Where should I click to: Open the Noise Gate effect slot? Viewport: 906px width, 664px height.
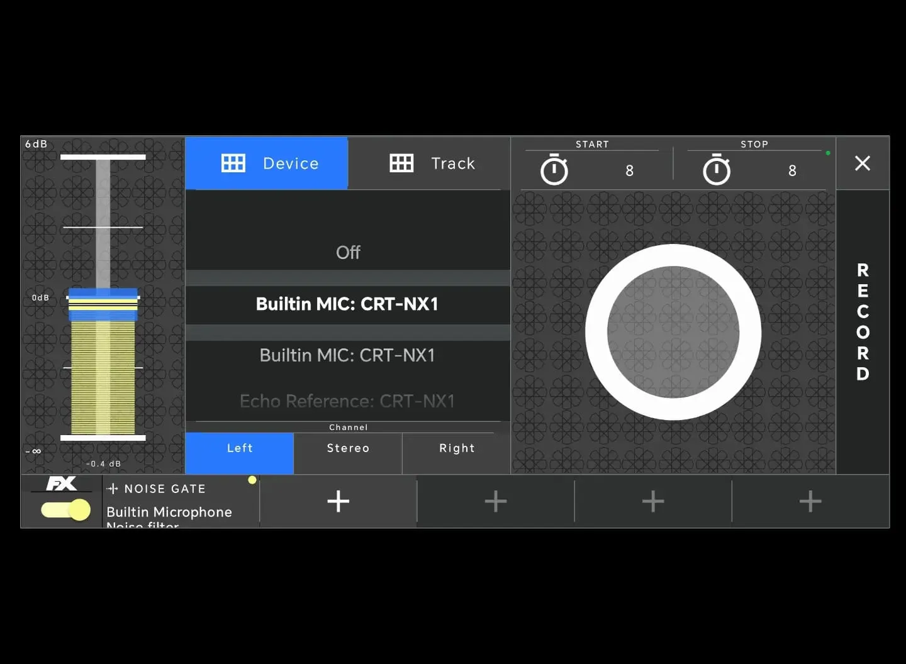(x=181, y=502)
